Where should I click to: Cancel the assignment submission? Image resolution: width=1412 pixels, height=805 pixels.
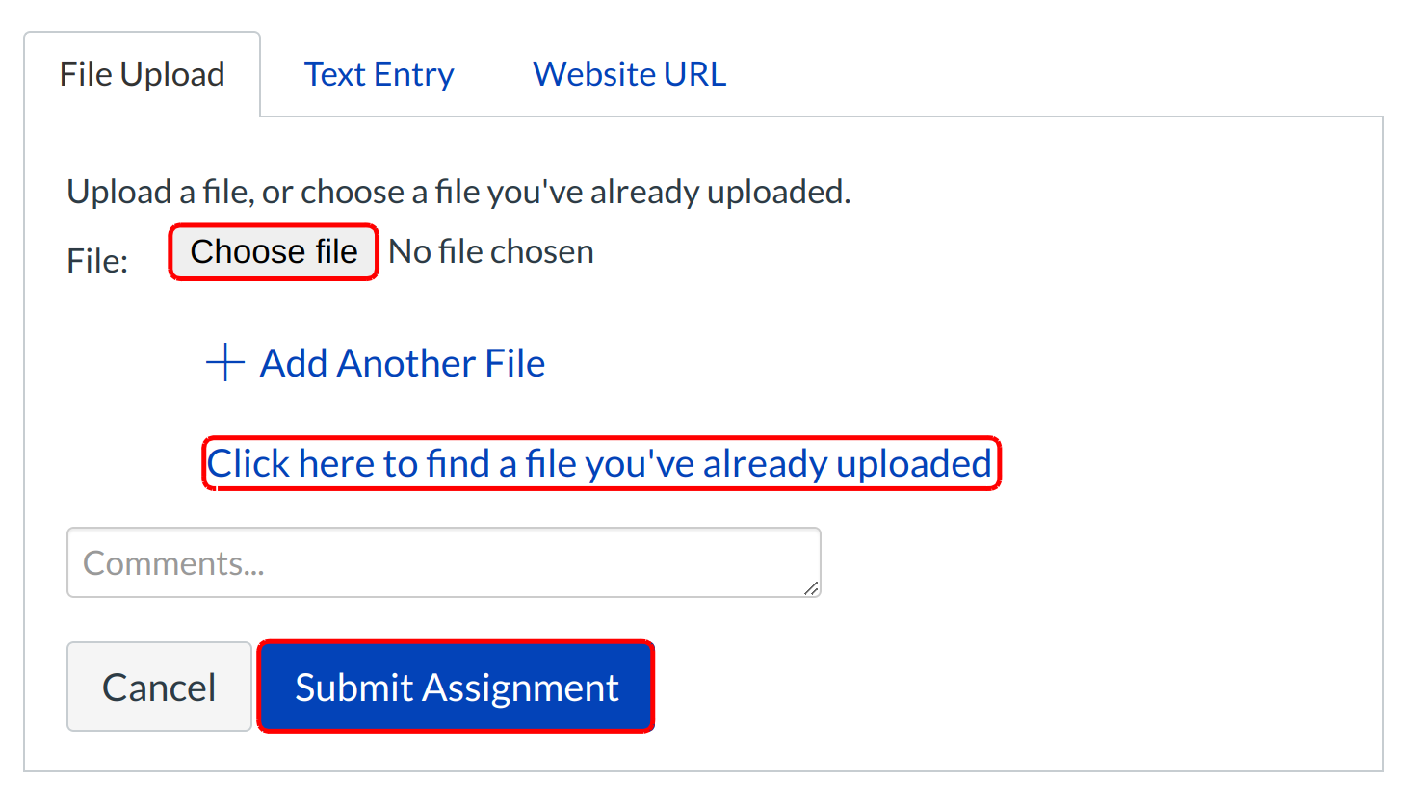pos(159,688)
